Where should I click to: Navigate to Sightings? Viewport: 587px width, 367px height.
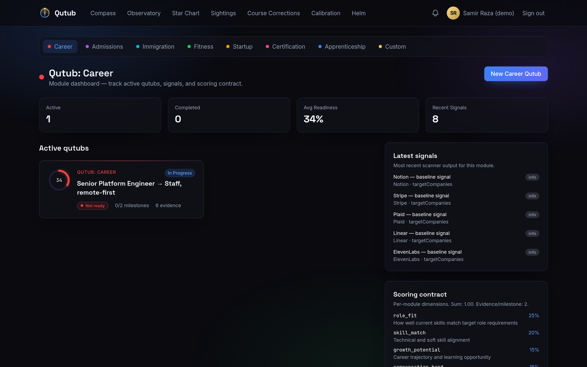[223, 13]
